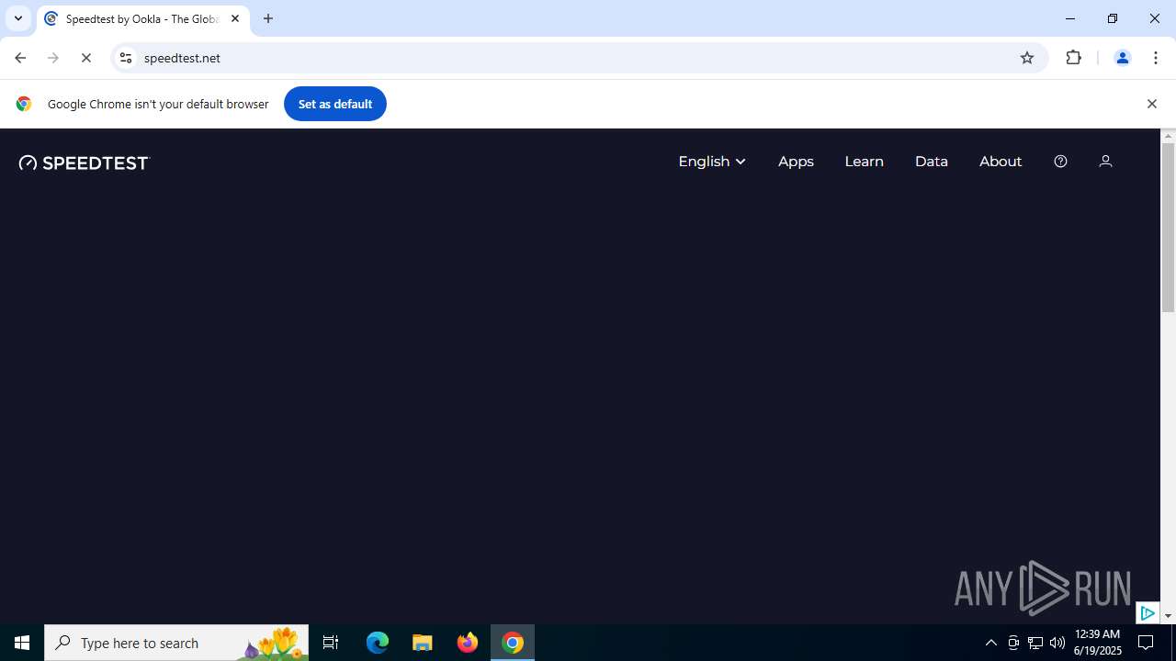1176x661 pixels.
Task: Open the Speedtest account profile icon
Action: click(1105, 162)
